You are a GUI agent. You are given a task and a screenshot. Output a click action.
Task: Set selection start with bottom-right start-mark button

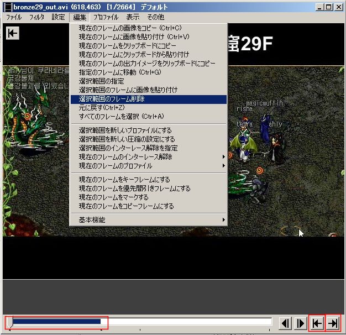[x=317, y=323]
